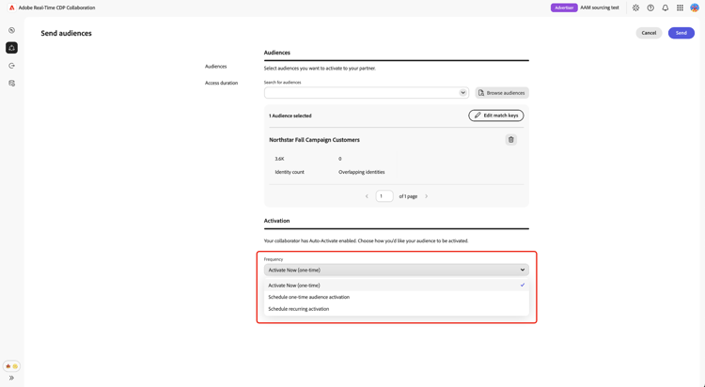The image size is (705, 387).
Task: Click the Send button
Action: coord(681,33)
